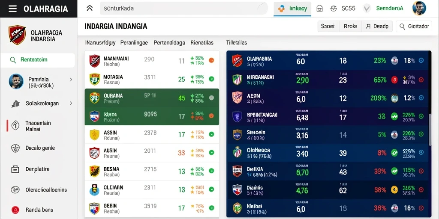Focus the 'scnturkada' search field
Screen dimensions: 439x219
tap(183, 9)
